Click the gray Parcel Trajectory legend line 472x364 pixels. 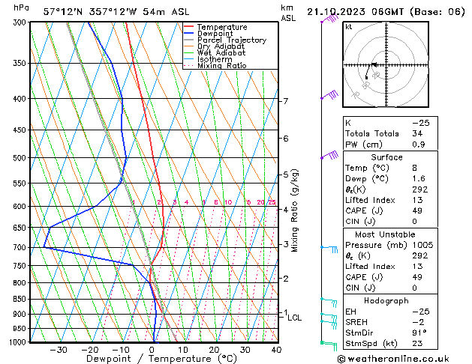pos(189,40)
